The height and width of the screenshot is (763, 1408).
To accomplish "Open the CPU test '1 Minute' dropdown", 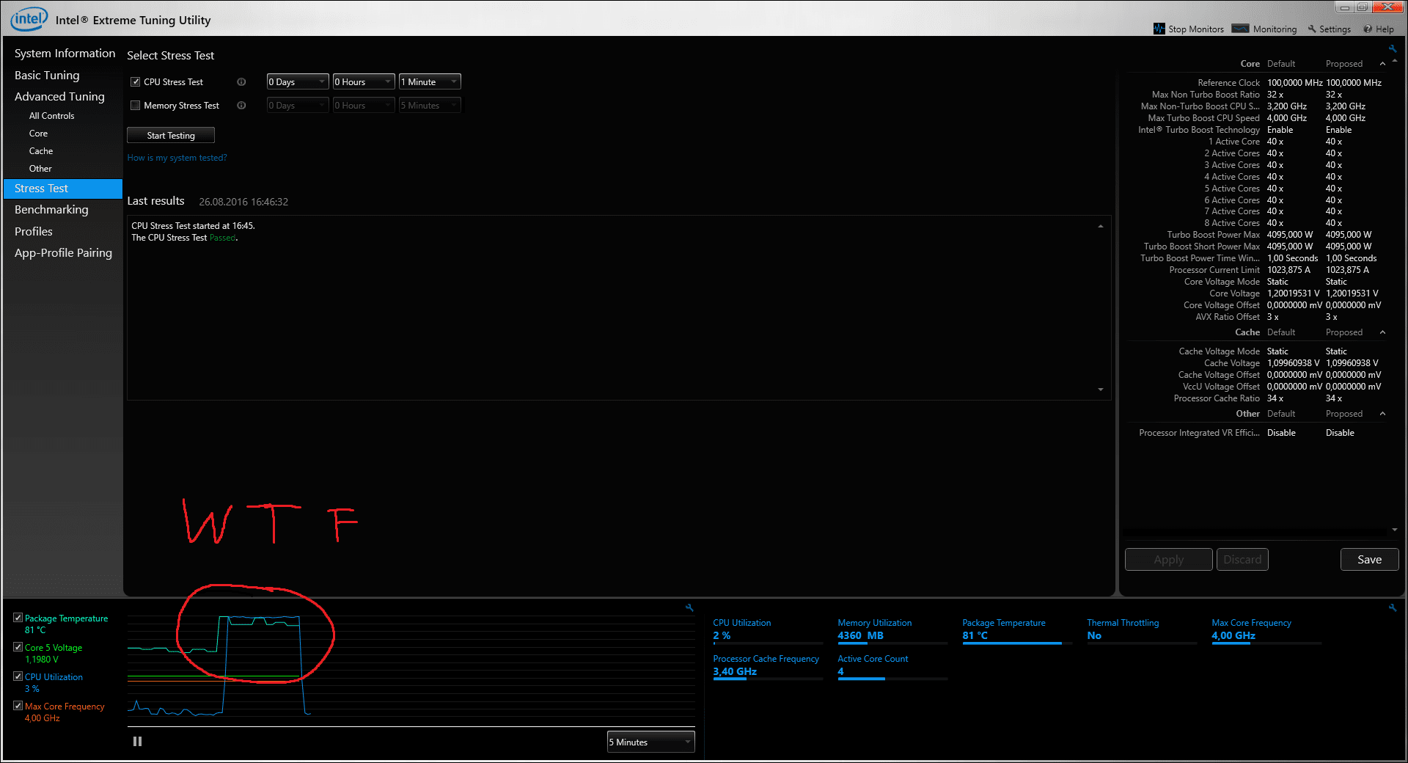I will coord(430,82).
